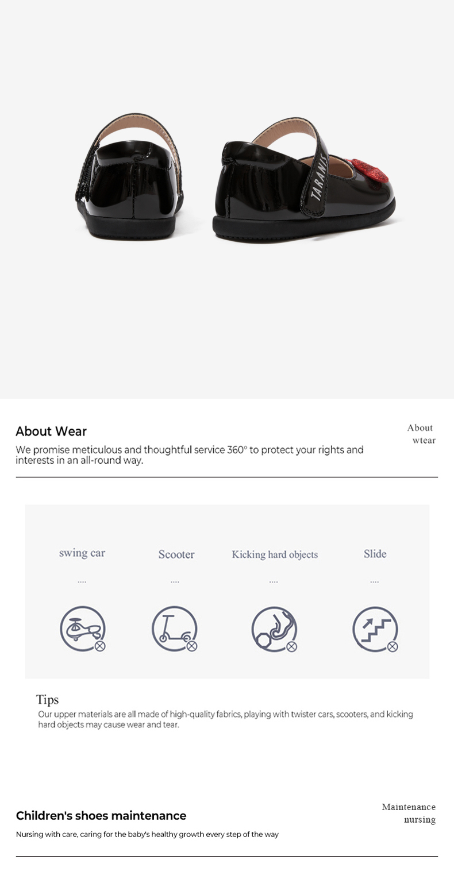Click the 'Tips' heading
Image resolution: width=454 pixels, height=875 pixels.
(47, 699)
